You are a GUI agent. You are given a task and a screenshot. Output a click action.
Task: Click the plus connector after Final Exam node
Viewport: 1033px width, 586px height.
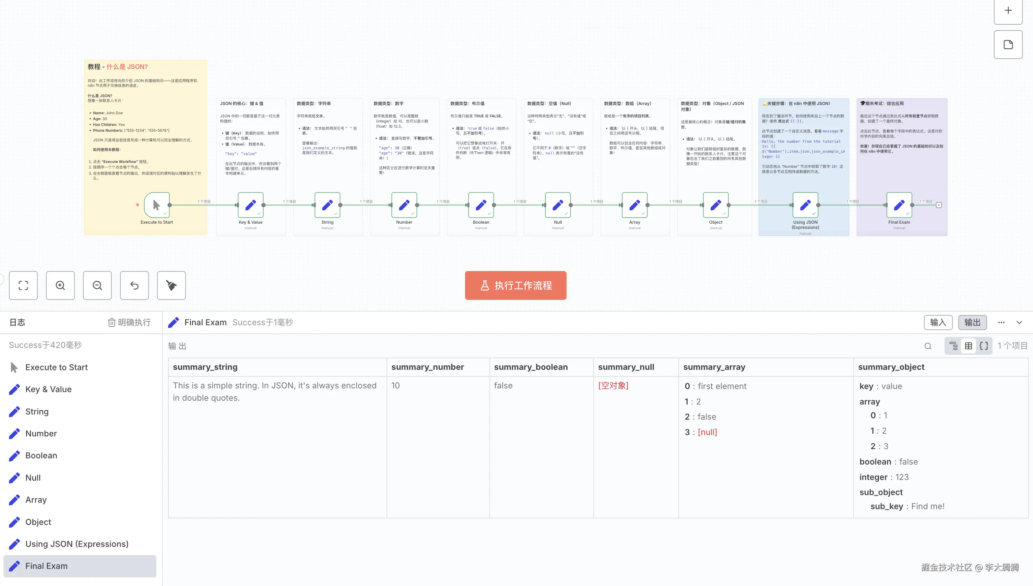pos(939,205)
